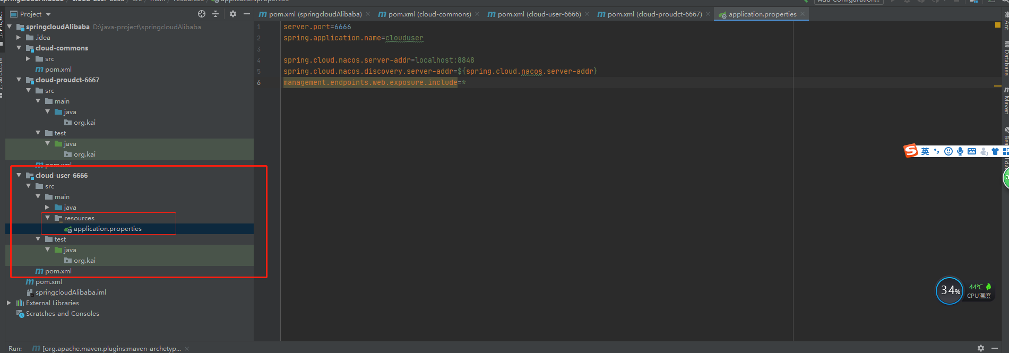Image resolution: width=1009 pixels, height=353 pixels.
Task: Click the Scratches and Consoles icon
Action: [x=20, y=314]
